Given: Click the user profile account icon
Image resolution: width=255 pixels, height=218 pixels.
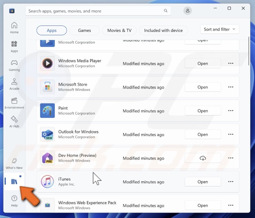Looking at the screenshot, I should [188, 11].
